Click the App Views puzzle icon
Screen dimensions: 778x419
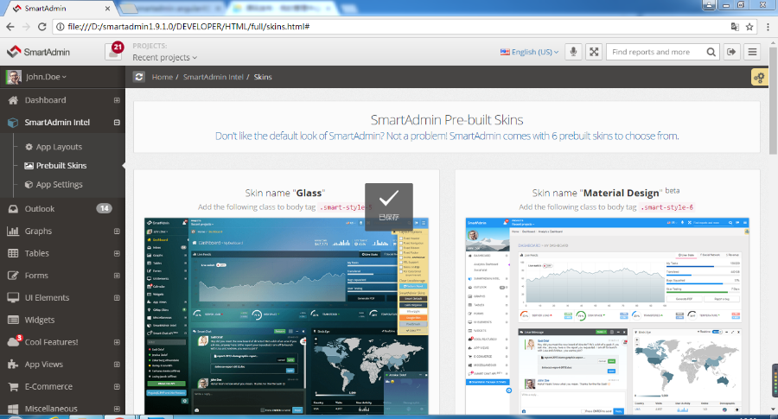coord(13,365)
